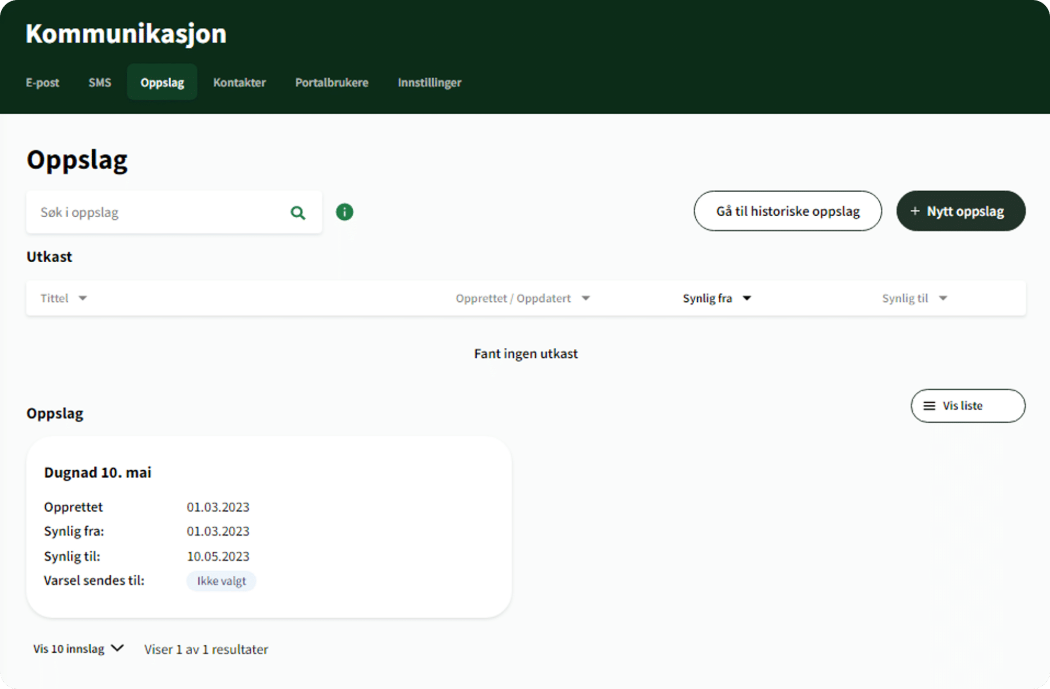Viewport: 1050px width, 689px height.
Task: Click the Synlig fra sort arrow
Action: pos(747,298)
